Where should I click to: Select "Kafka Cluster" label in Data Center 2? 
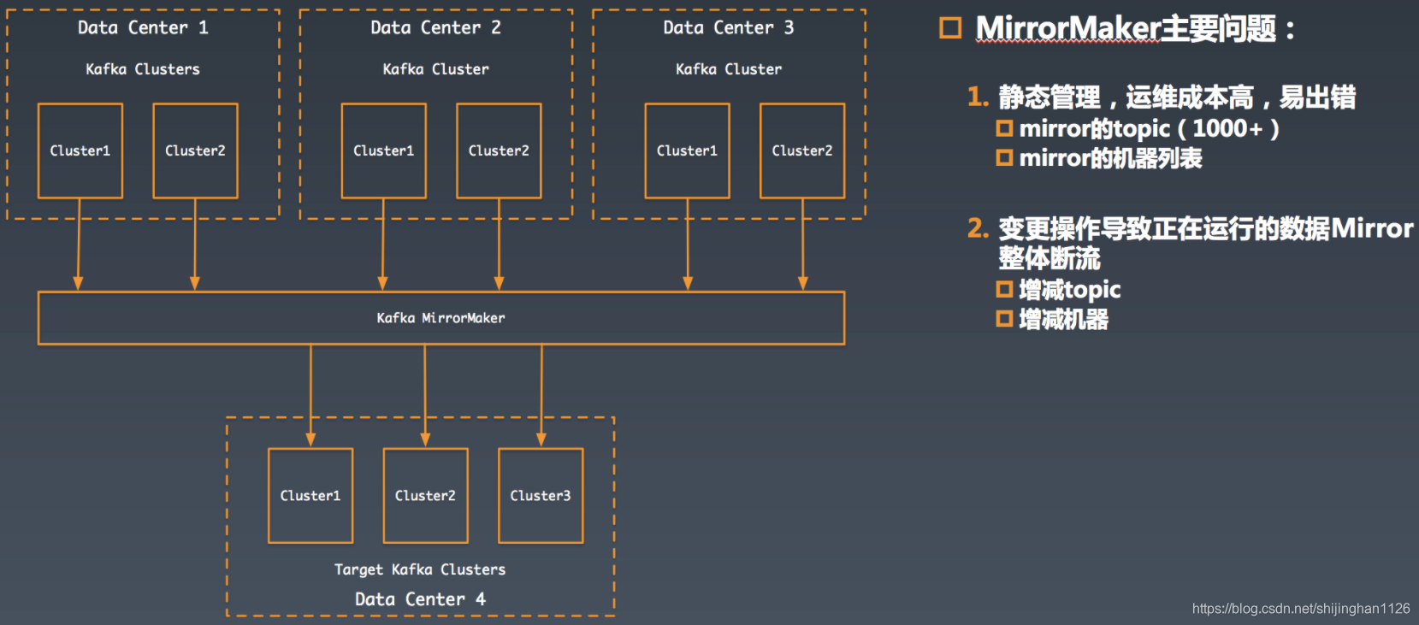point(436,69)
